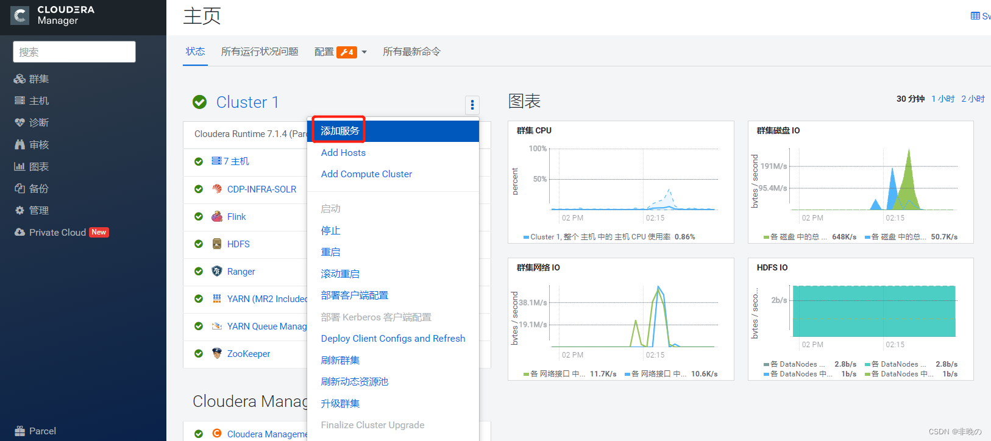The height and width of the screenshot is (441, 991).
Task: Open the 备份 sidebar menu
Action: [32, 188]
